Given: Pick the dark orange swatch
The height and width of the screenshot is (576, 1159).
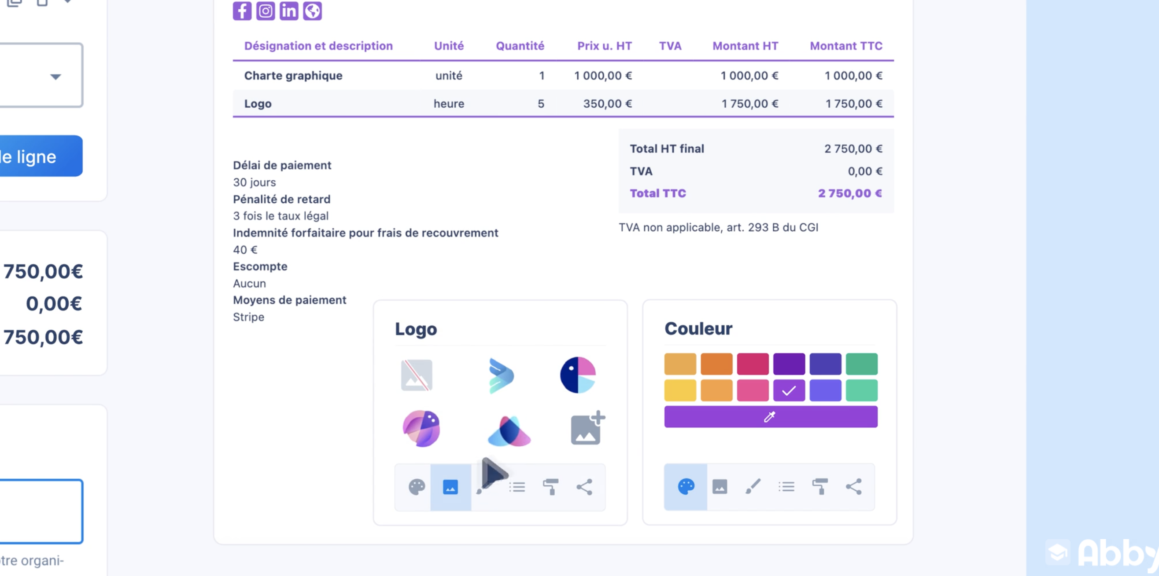Looking at the screenshot, I should click(x=717, y=364).
